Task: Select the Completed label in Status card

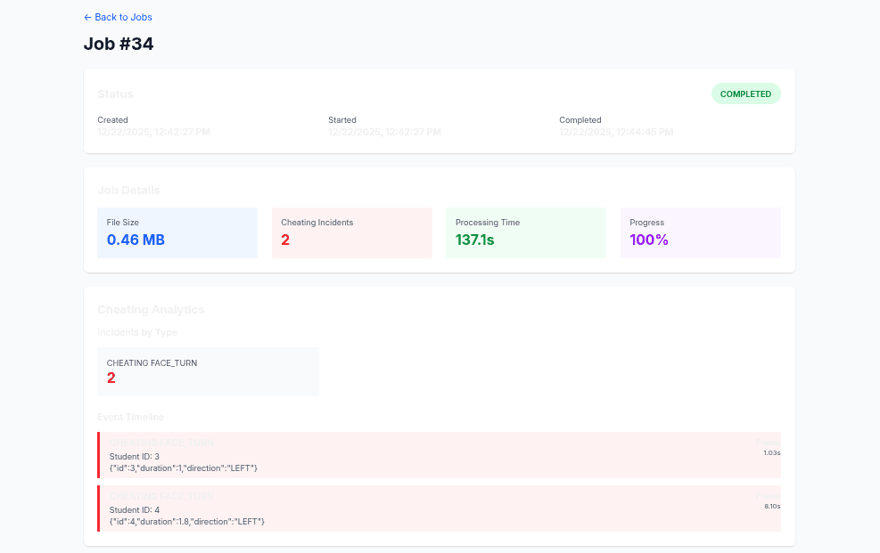Action: click(580, 120)
